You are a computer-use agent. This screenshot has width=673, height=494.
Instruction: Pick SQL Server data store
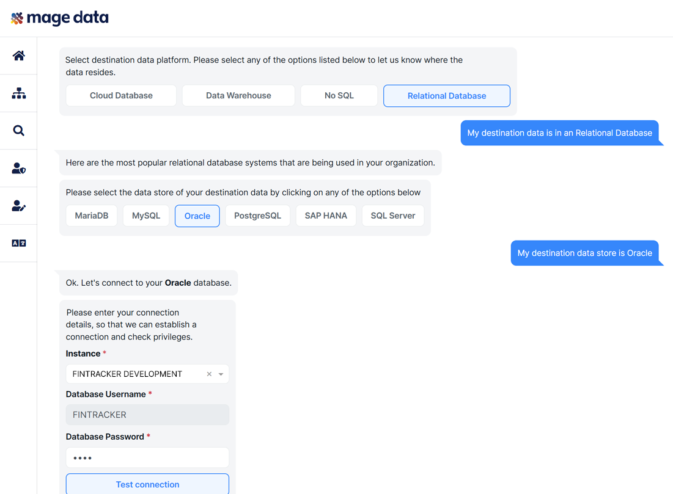(392, 216)
